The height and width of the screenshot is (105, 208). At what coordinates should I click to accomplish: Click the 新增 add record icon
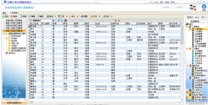coord(21,16)
